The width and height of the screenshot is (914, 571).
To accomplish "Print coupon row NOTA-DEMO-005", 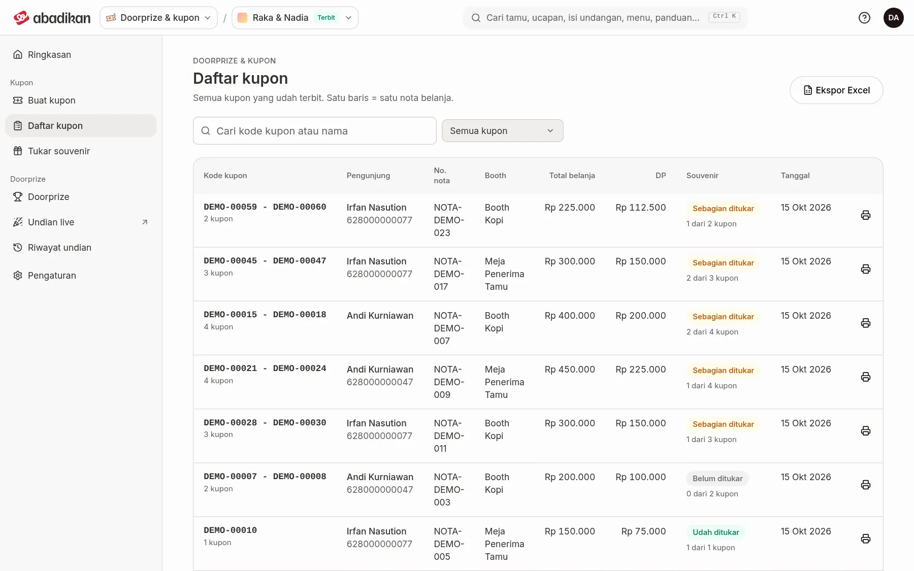I will click(866, 539).
